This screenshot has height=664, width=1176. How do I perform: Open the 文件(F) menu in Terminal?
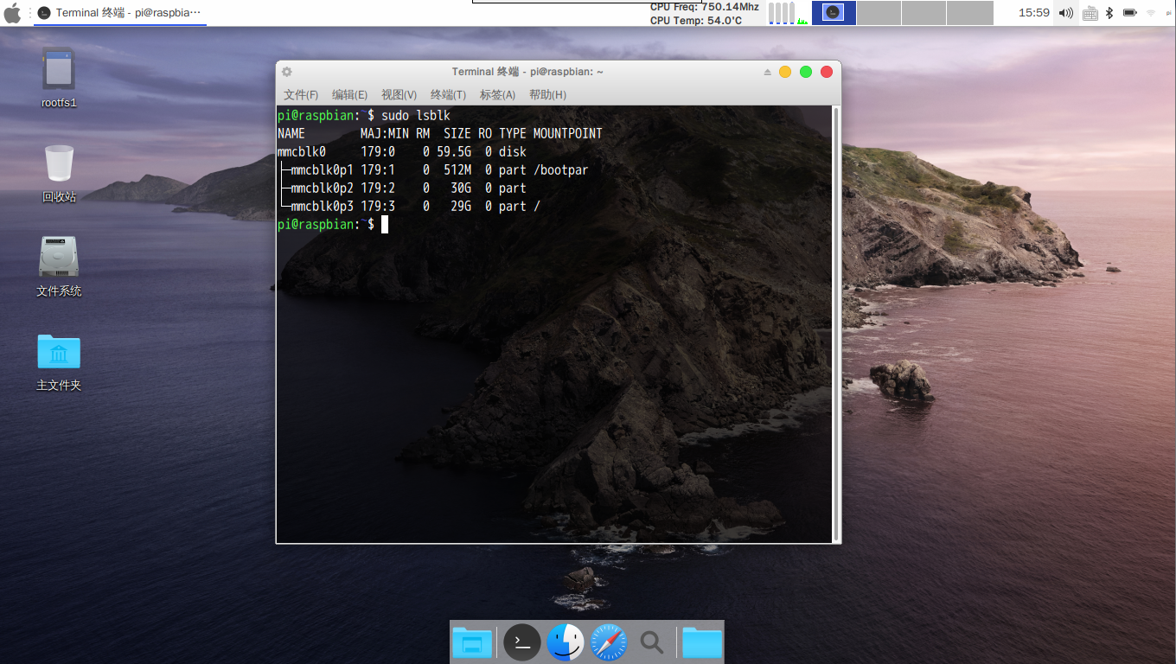tap(301, 95)
